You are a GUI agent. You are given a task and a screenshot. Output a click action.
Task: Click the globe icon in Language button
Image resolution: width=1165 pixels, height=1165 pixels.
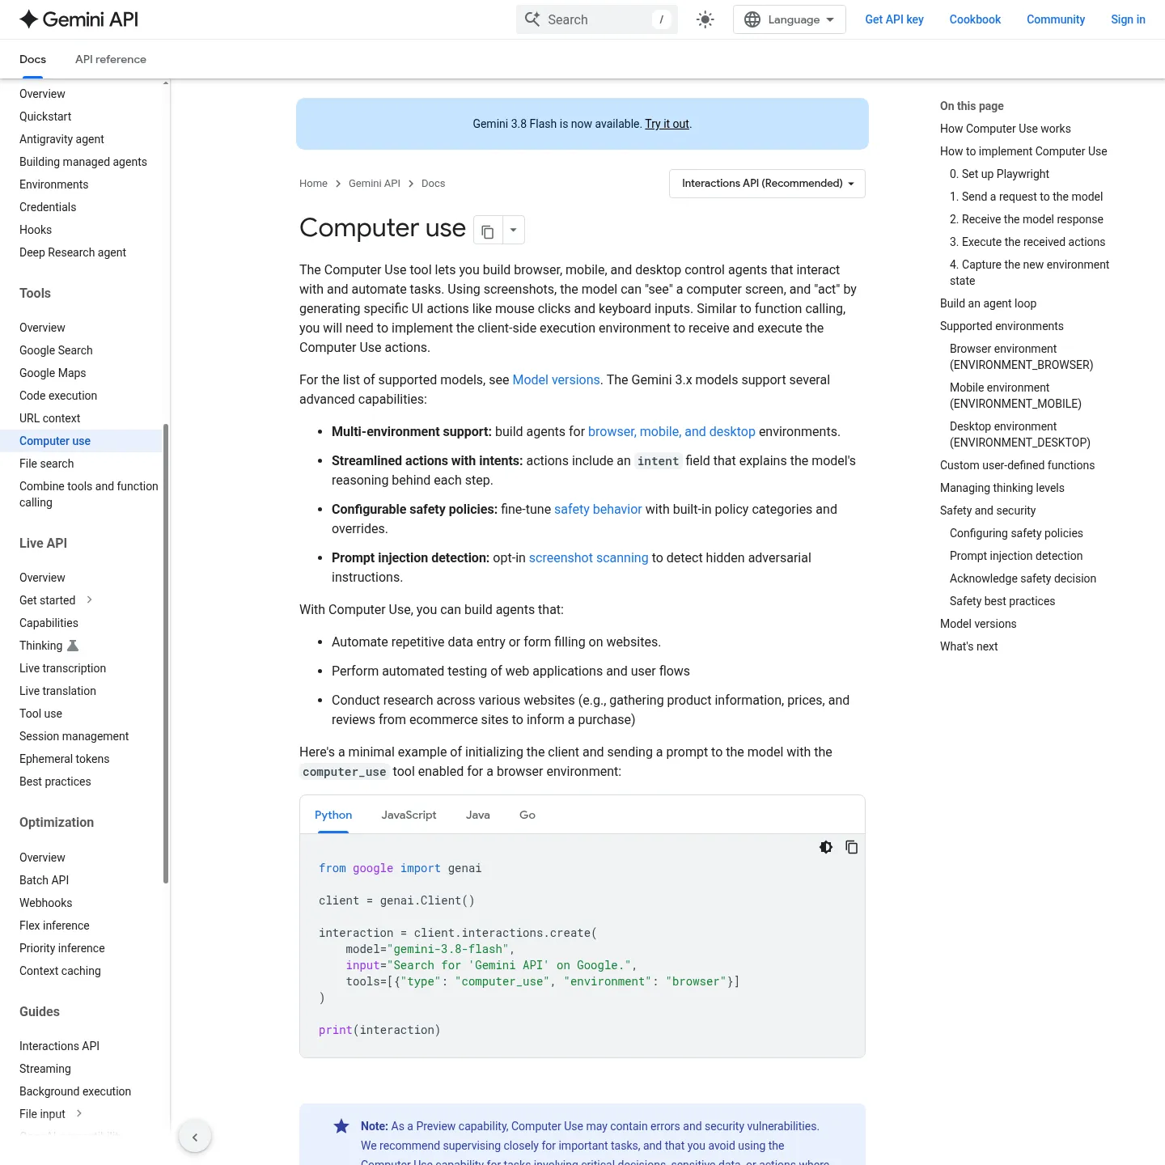point(752,19)
